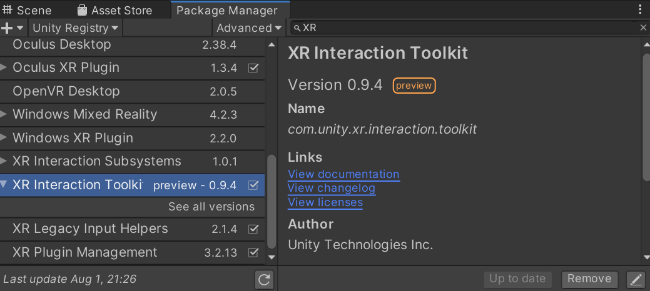Click the installed checkmark for XR Legacy Input Helpers
The image size is (650, 291).
(253, 229)
